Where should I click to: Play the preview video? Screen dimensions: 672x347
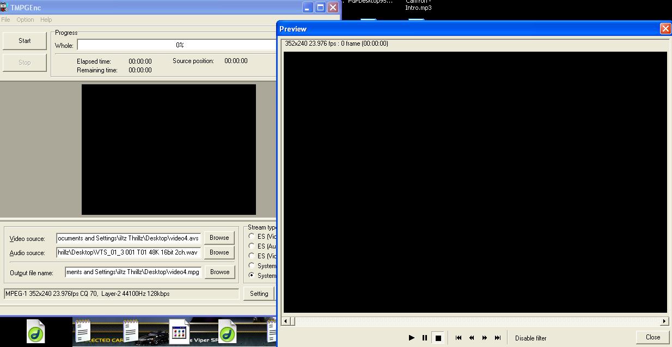412,338
